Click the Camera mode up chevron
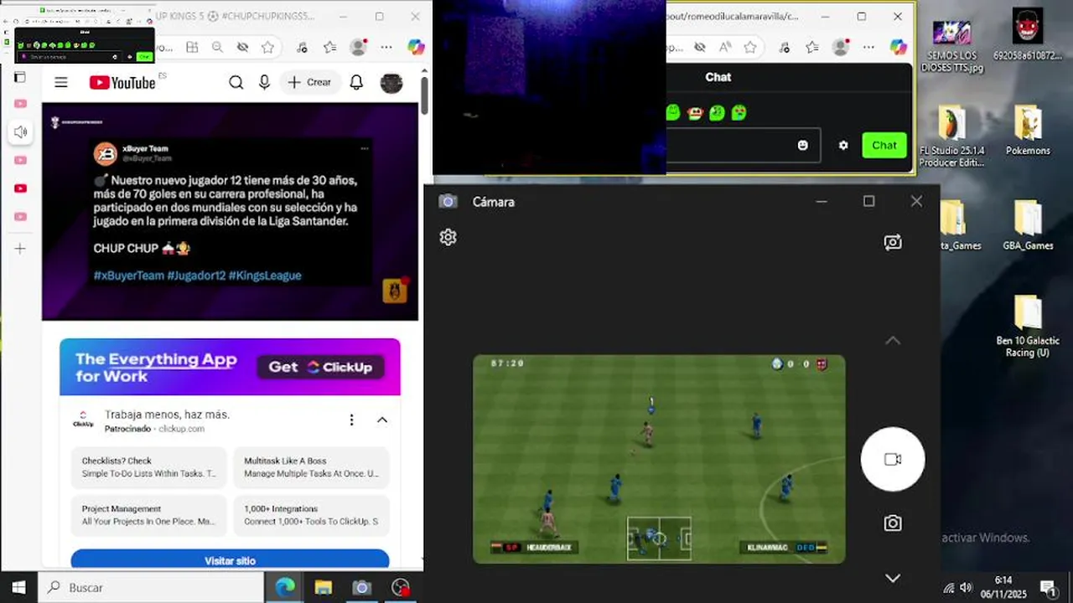 tap(893, 341)
